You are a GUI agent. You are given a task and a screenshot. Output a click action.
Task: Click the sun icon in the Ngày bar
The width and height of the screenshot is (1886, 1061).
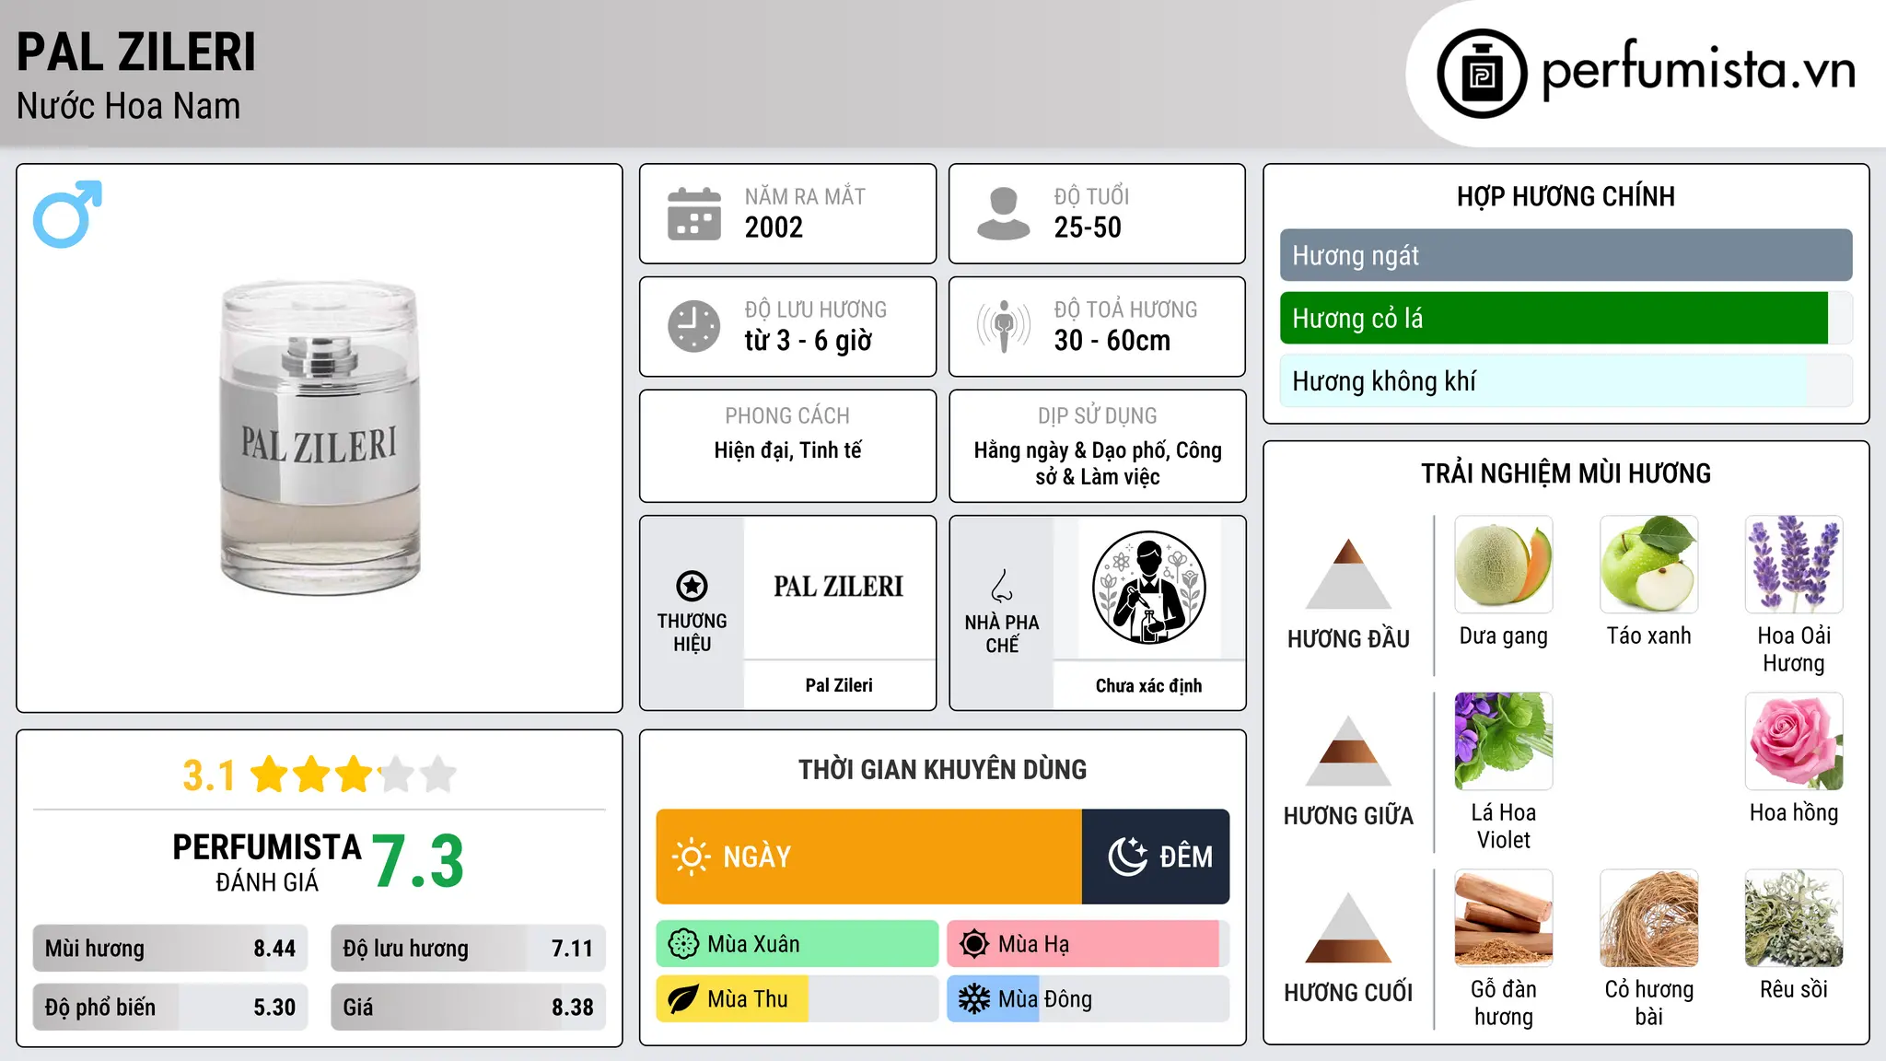coord(692,857)
